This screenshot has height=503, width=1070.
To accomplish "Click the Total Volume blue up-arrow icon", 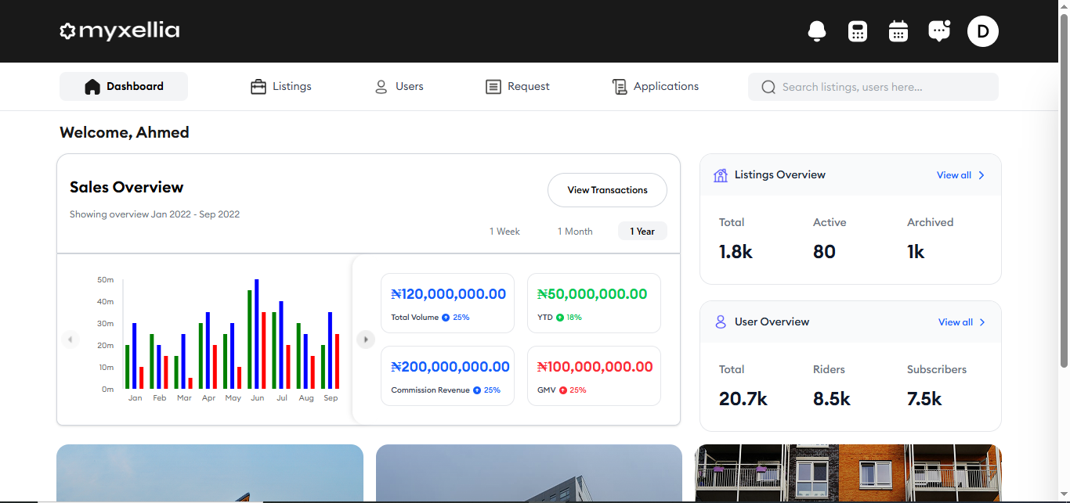I will [446, 318].
